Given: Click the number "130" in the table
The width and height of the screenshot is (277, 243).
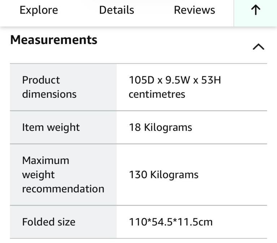Looking at the screenshot, I should coord(138,175).
